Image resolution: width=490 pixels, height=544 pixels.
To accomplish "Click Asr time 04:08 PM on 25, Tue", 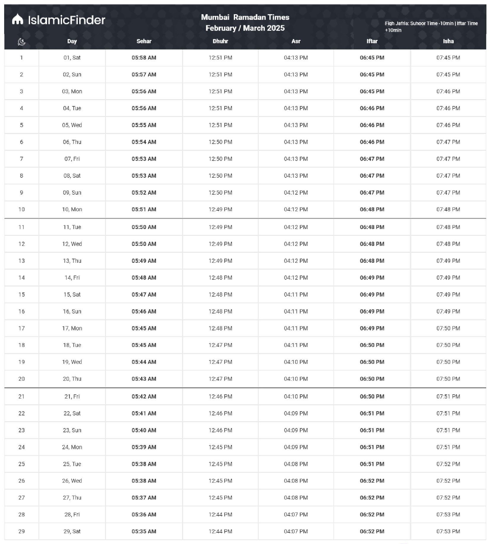I will [x=296, y=464].
